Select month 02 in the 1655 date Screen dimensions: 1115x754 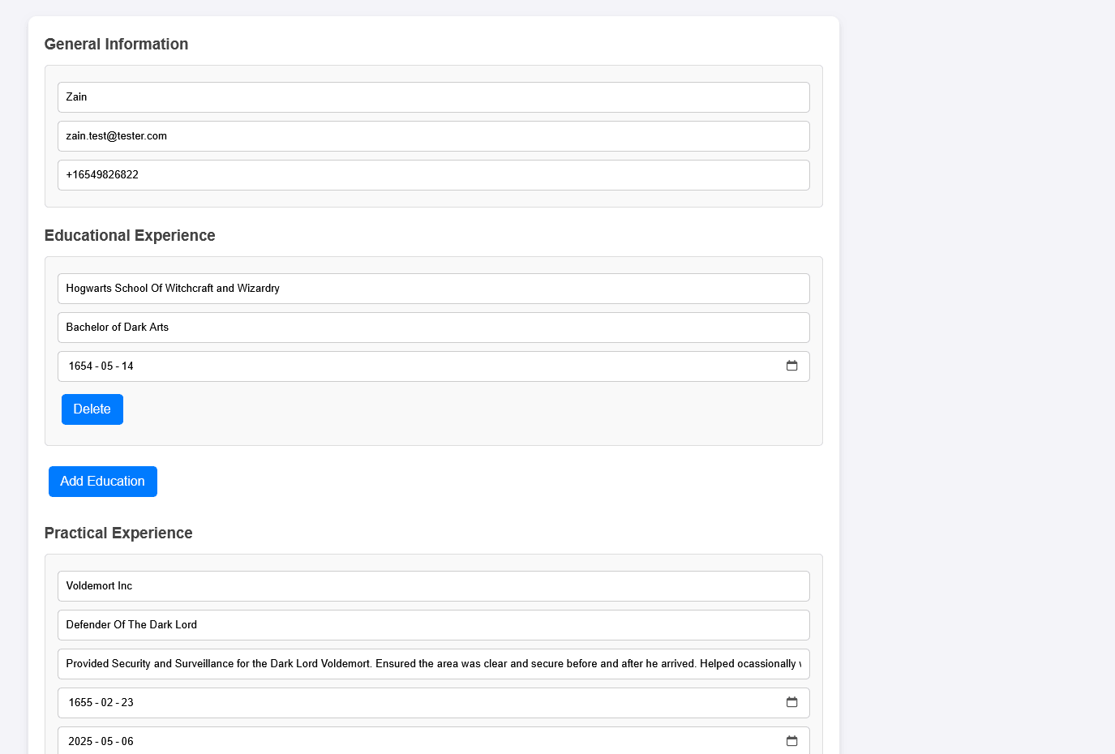tap(107, 703)
